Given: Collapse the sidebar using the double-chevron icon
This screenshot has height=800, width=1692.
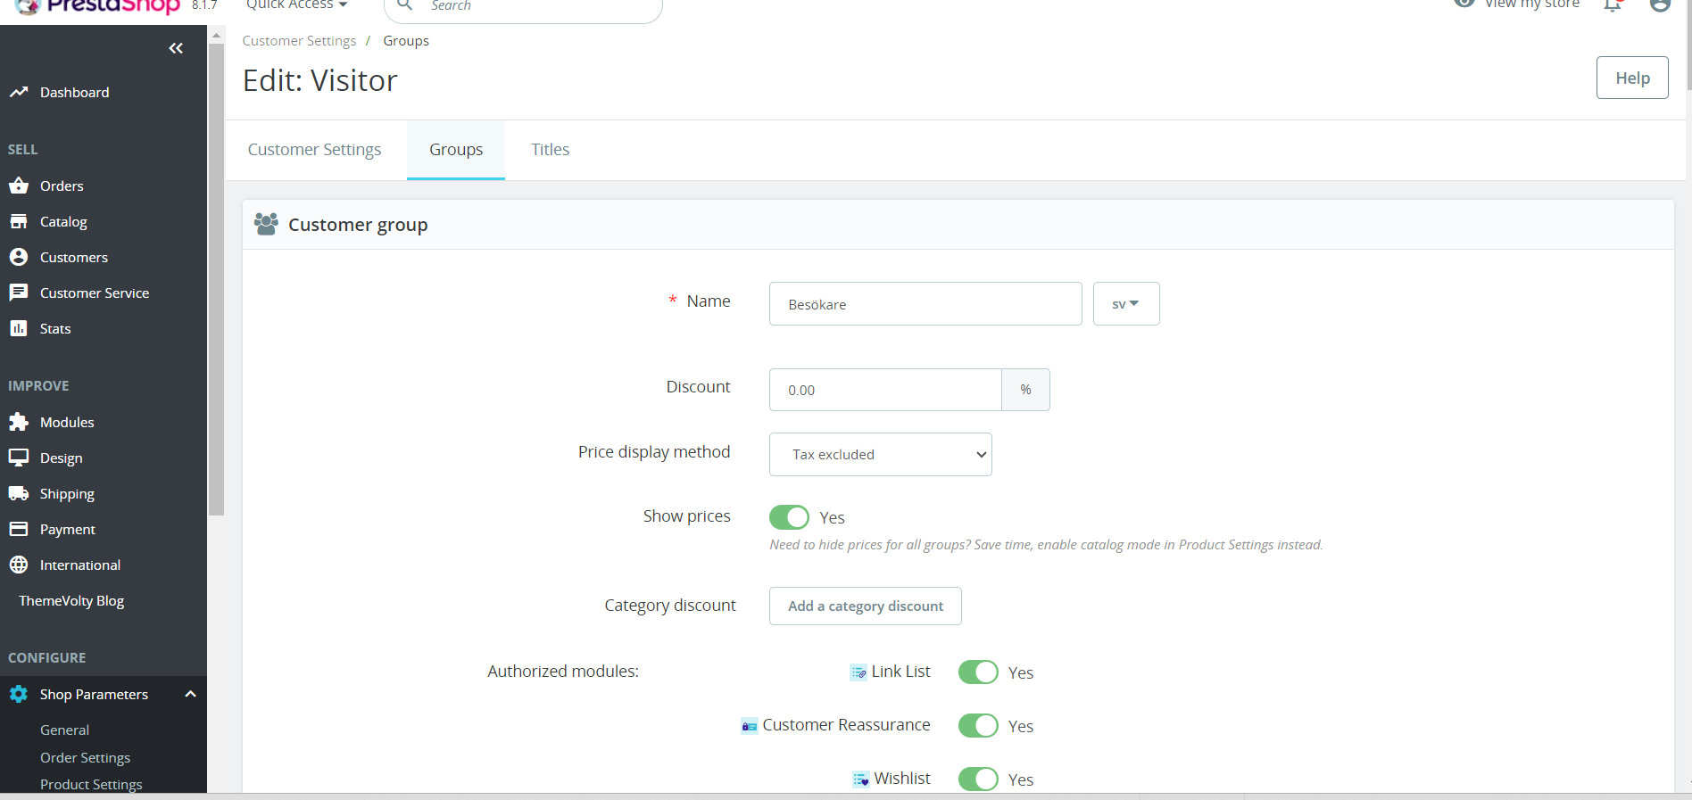Looking at the screenshot, I should coord(176,48).
